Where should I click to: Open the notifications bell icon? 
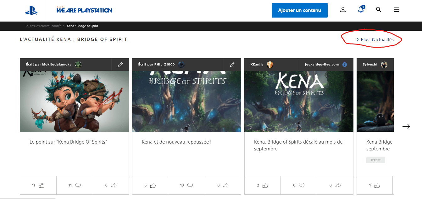[361, 9]
